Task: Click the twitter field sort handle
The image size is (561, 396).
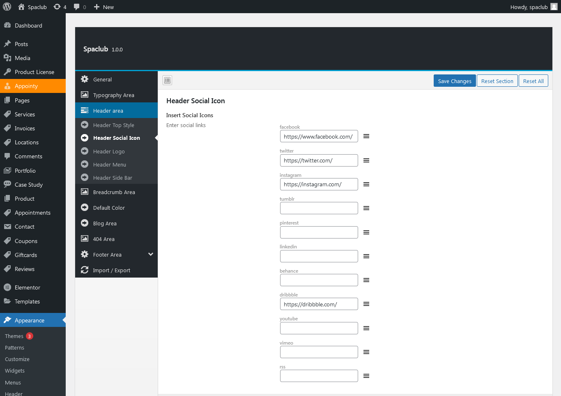Action: point(366,160)
